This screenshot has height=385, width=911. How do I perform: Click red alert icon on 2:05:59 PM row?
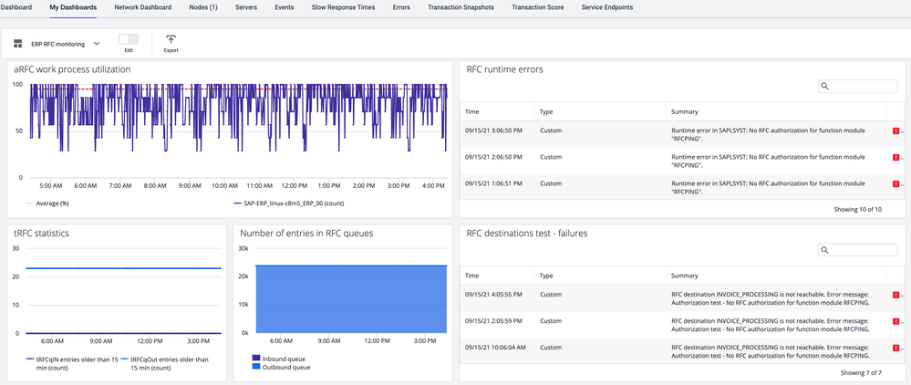coord(895,321)
